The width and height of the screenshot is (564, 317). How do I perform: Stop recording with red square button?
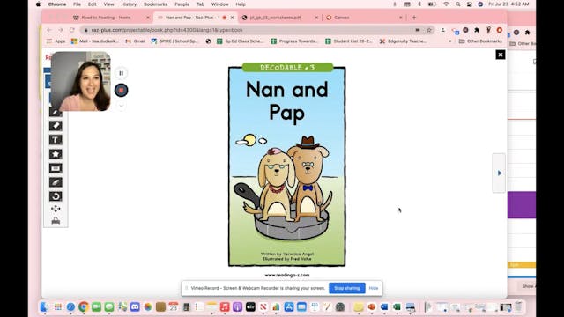pos(122,90)
